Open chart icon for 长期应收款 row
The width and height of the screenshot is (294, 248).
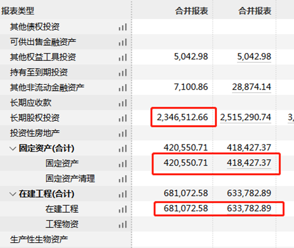pyautogui.click(x=123, y=103)
